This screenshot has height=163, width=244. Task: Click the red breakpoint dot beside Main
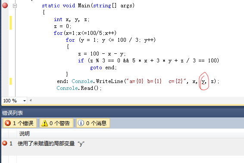coord(5,6)
